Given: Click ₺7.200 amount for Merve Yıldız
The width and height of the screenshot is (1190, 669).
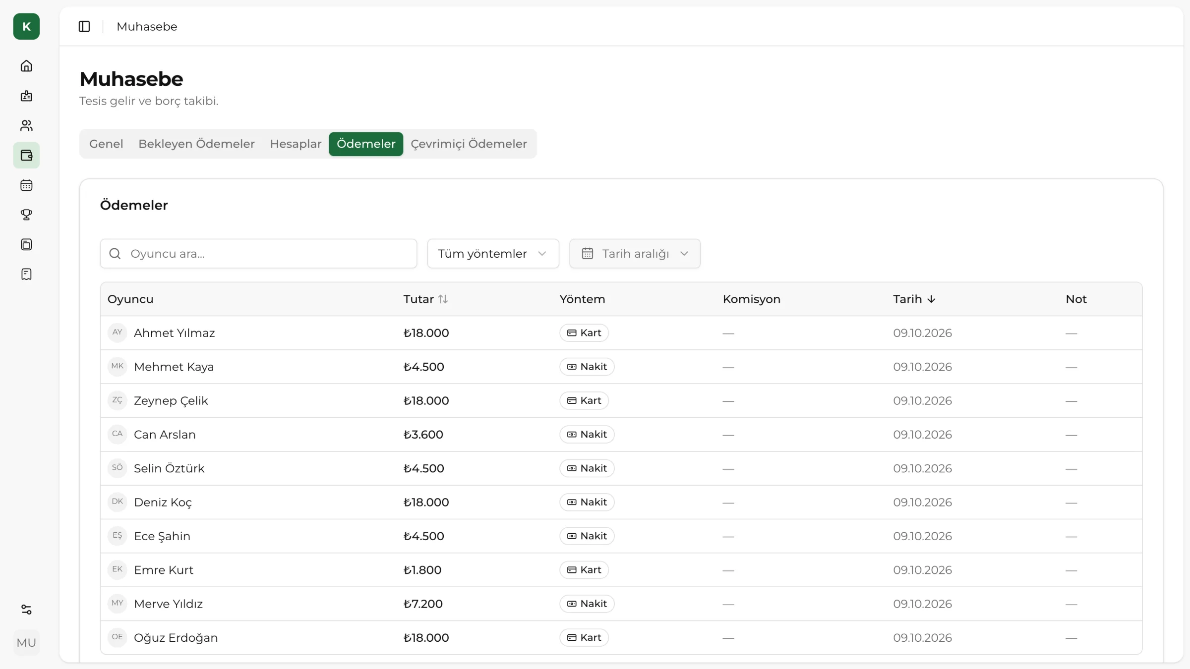Looking at the screenshot, I should 423,604.
